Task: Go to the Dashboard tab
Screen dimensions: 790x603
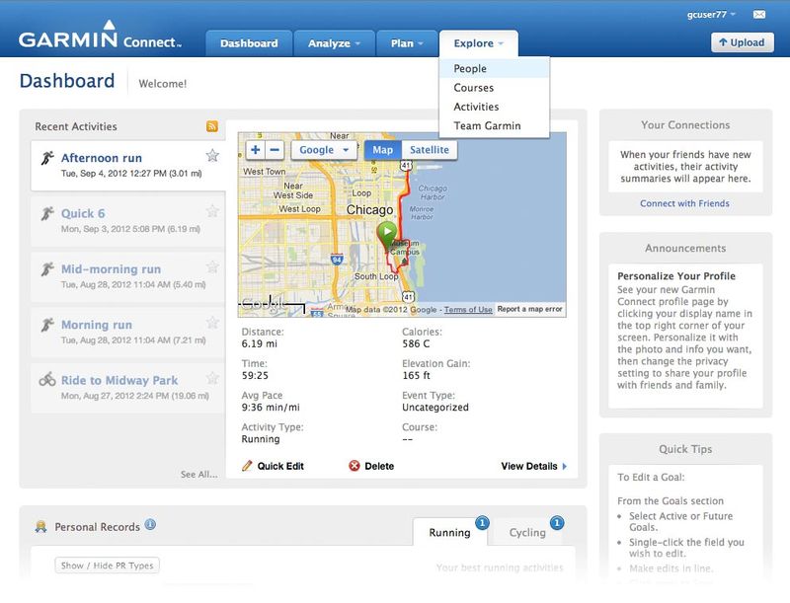Action: 249,43
